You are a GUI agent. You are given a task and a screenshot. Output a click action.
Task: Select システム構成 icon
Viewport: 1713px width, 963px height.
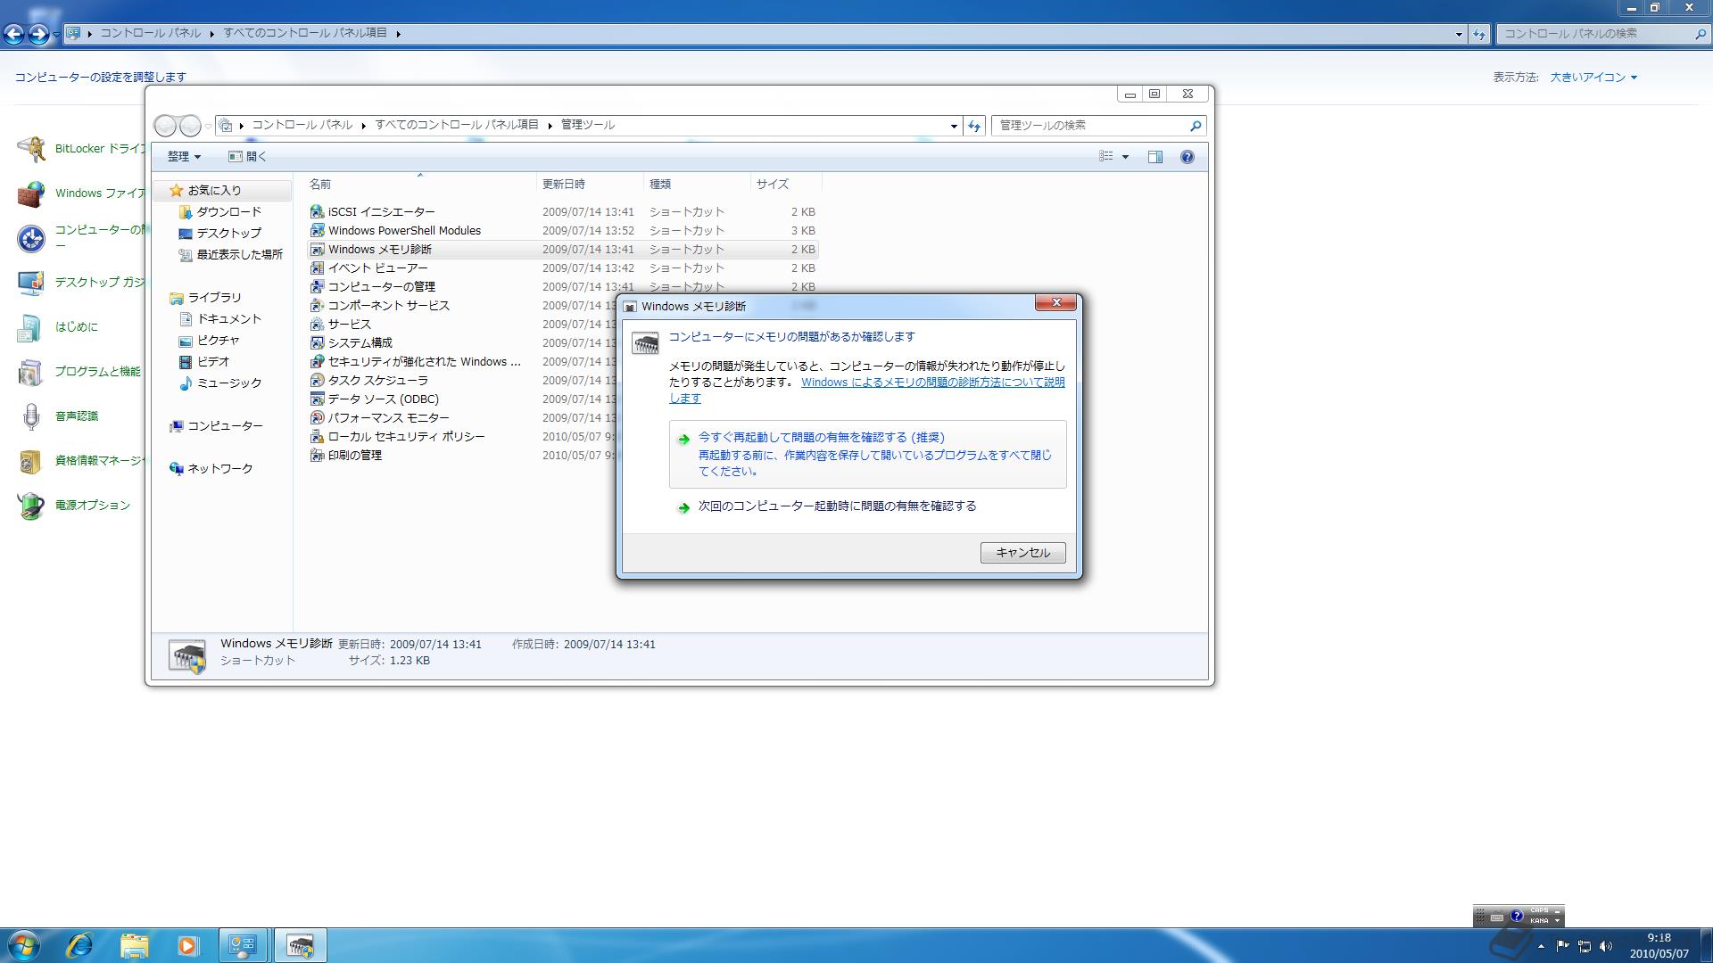click(317, 343)
